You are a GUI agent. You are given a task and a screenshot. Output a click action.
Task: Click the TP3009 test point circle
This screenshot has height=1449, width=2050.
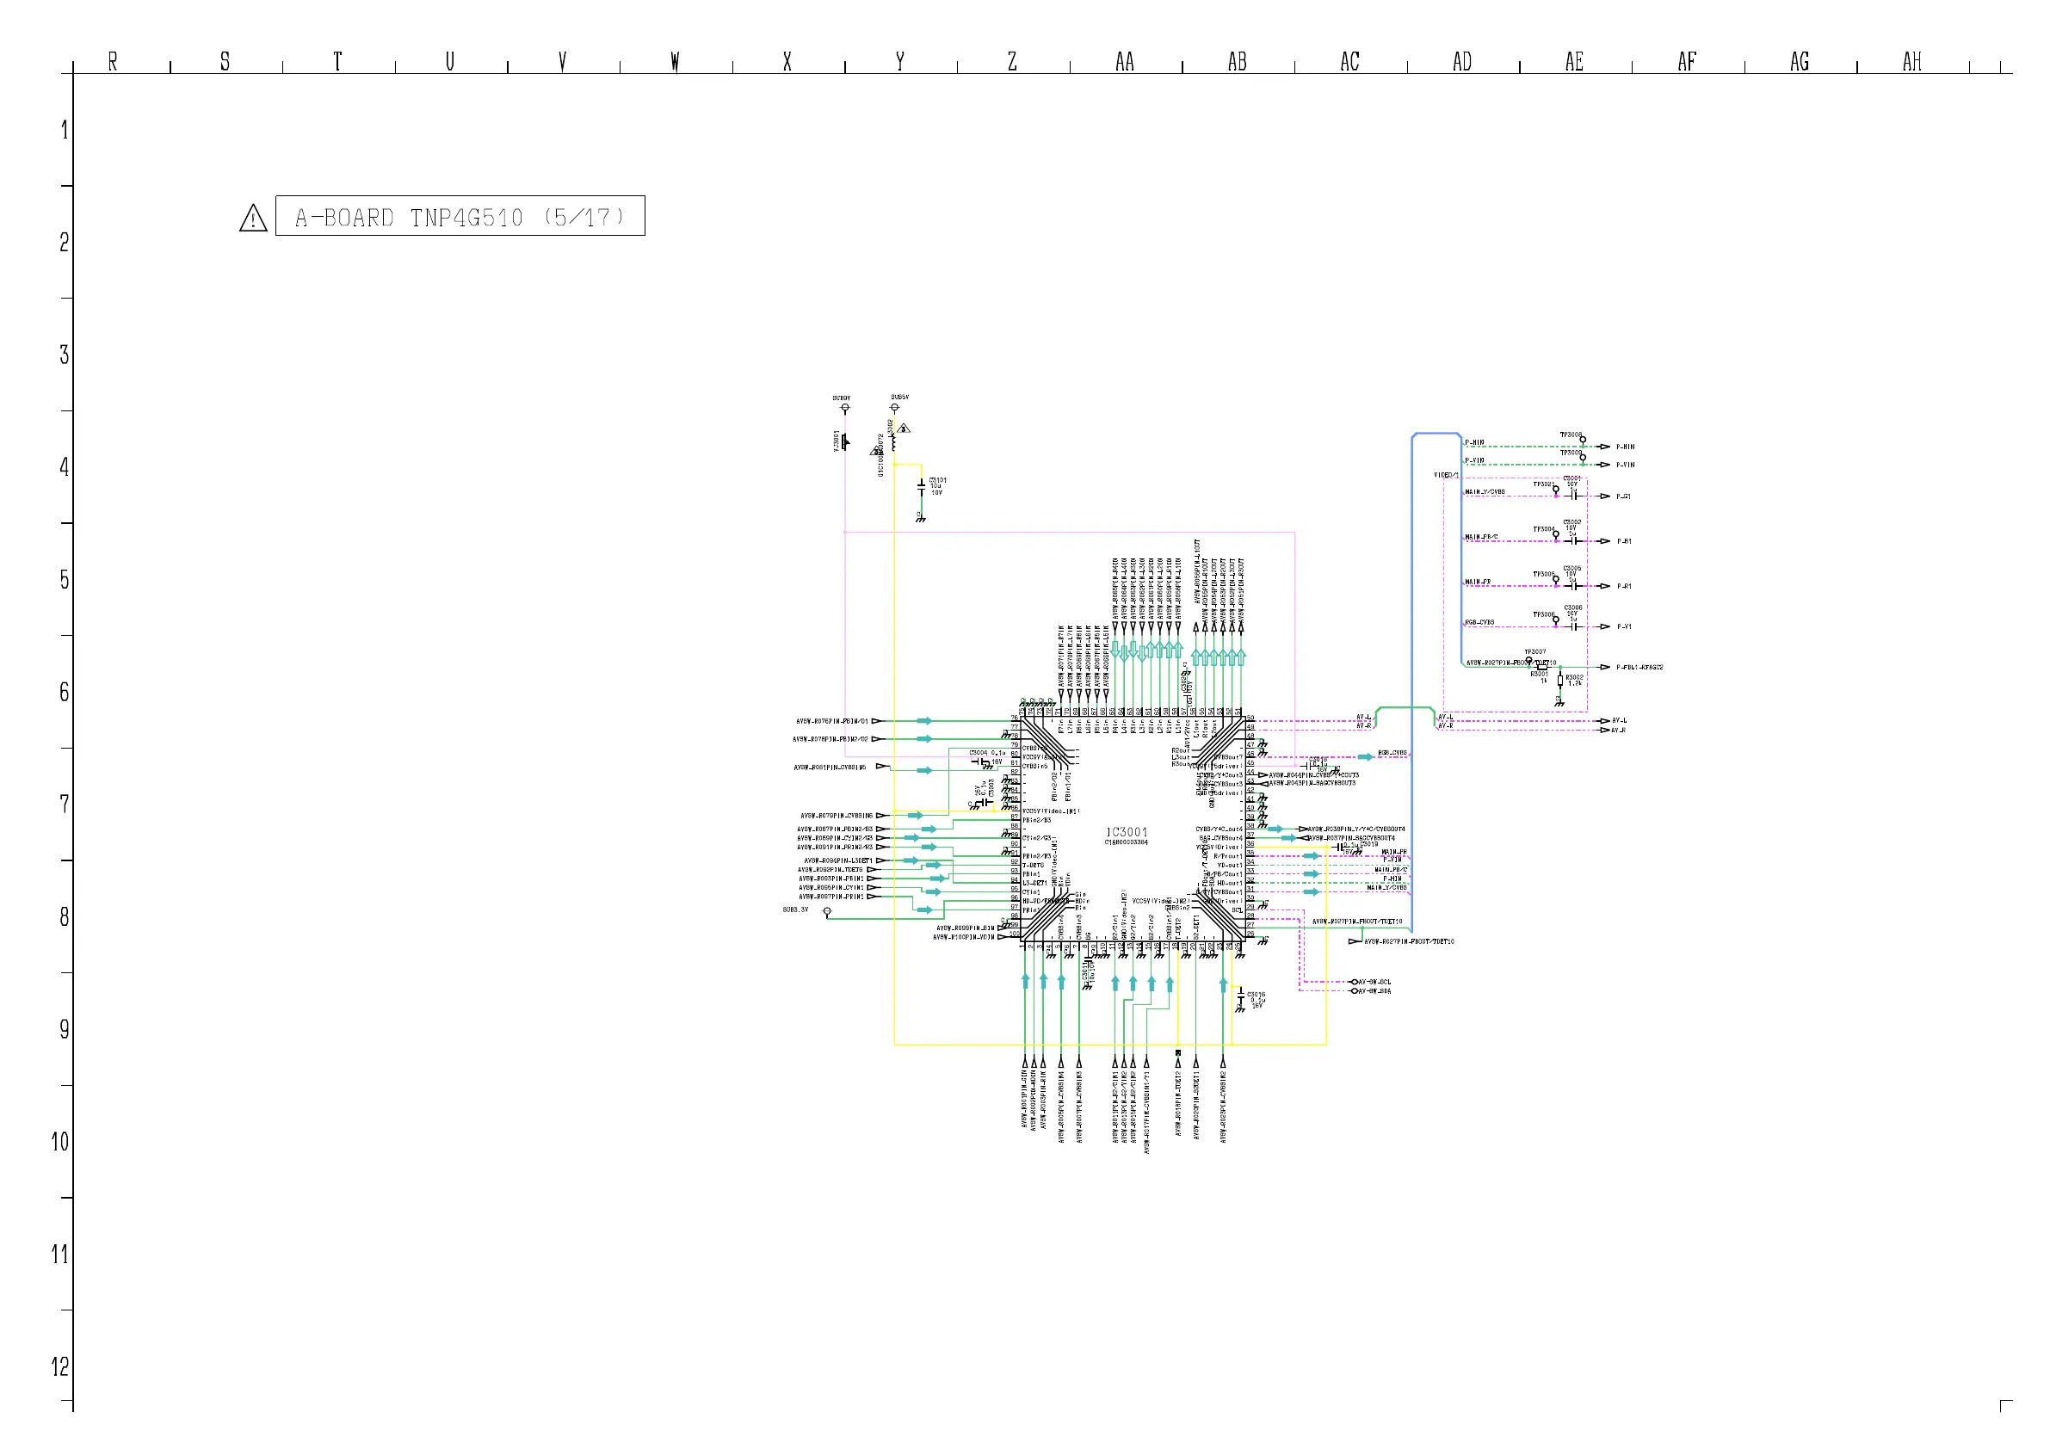[1583, 458]
